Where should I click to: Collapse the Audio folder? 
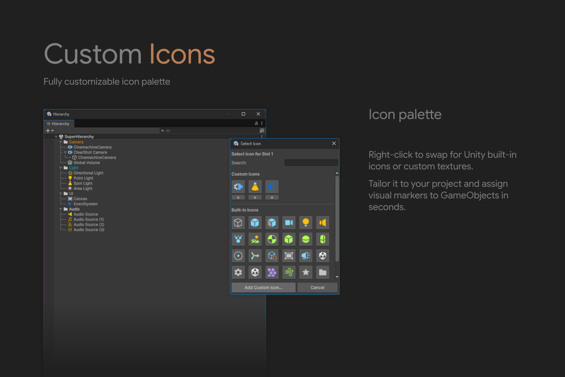[x=61, y=209]
